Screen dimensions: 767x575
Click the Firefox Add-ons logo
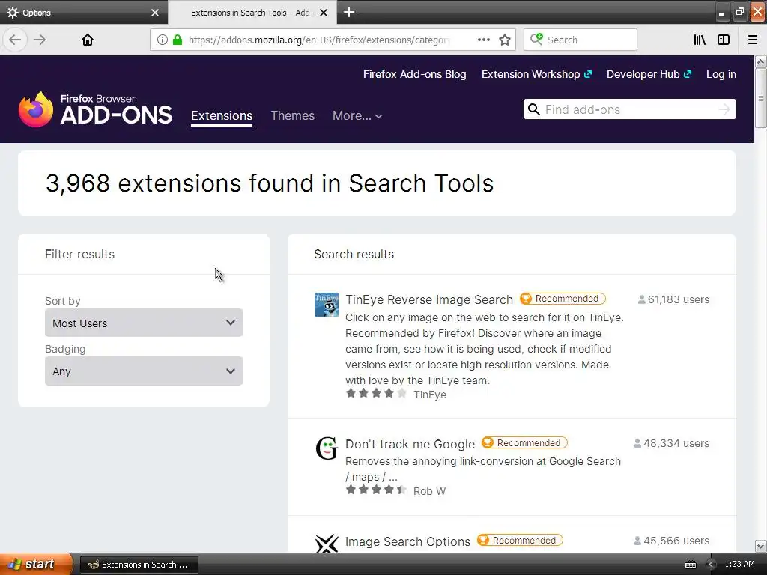[95, 110]
